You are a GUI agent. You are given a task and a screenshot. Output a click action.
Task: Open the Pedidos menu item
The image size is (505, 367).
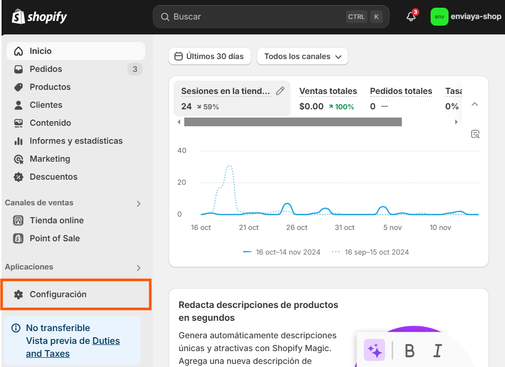pos(75,69)
